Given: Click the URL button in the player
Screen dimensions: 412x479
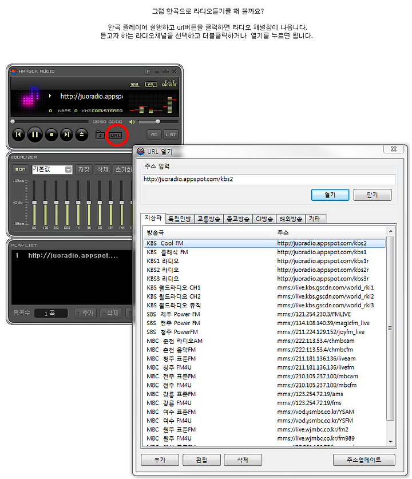Looking at the screenshot, I should click(x=116, y=135).
